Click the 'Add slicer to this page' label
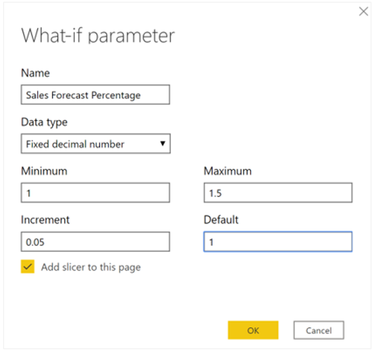 tap(91, 267)
